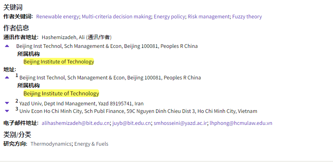Open the Fuzzy theory keyword link
Screen dimensions: 333x162
coord(247,17)
